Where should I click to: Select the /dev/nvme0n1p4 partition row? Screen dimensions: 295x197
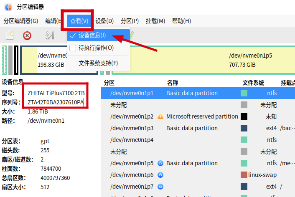coord(198,140)
